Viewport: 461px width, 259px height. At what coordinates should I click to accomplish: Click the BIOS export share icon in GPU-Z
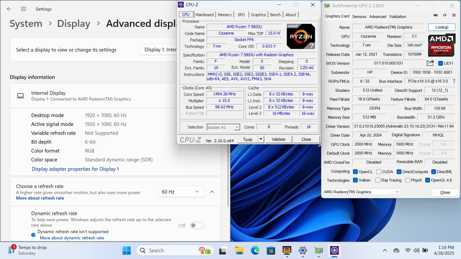430,63
